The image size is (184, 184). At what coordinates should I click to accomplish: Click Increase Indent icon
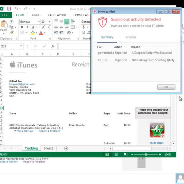(61, 32)
